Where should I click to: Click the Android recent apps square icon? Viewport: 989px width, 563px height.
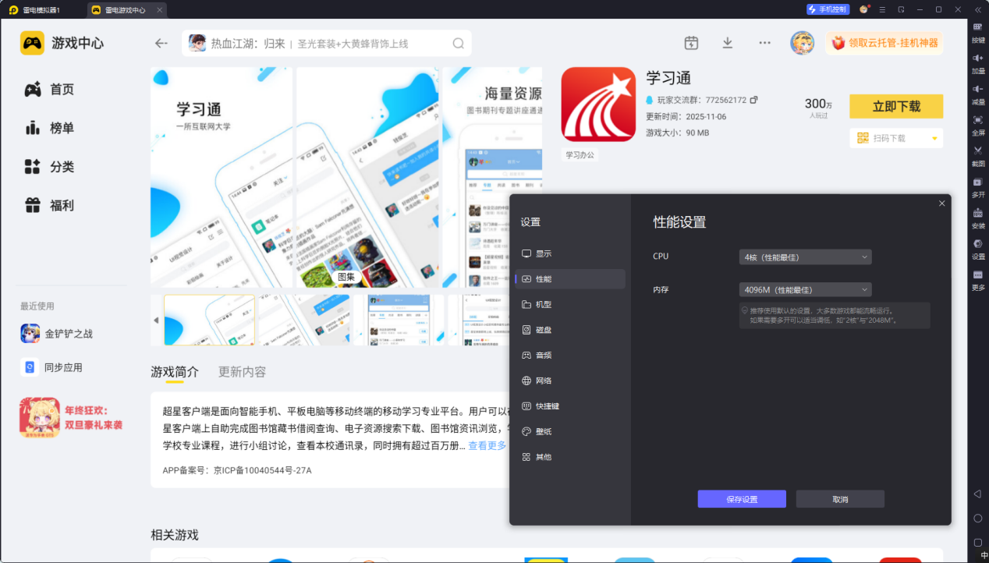977,542
